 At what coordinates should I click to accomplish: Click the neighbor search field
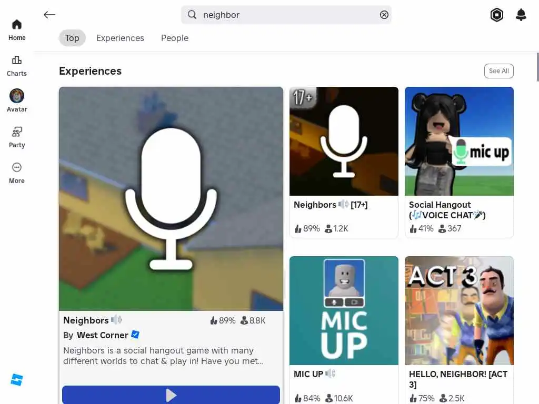286,15
